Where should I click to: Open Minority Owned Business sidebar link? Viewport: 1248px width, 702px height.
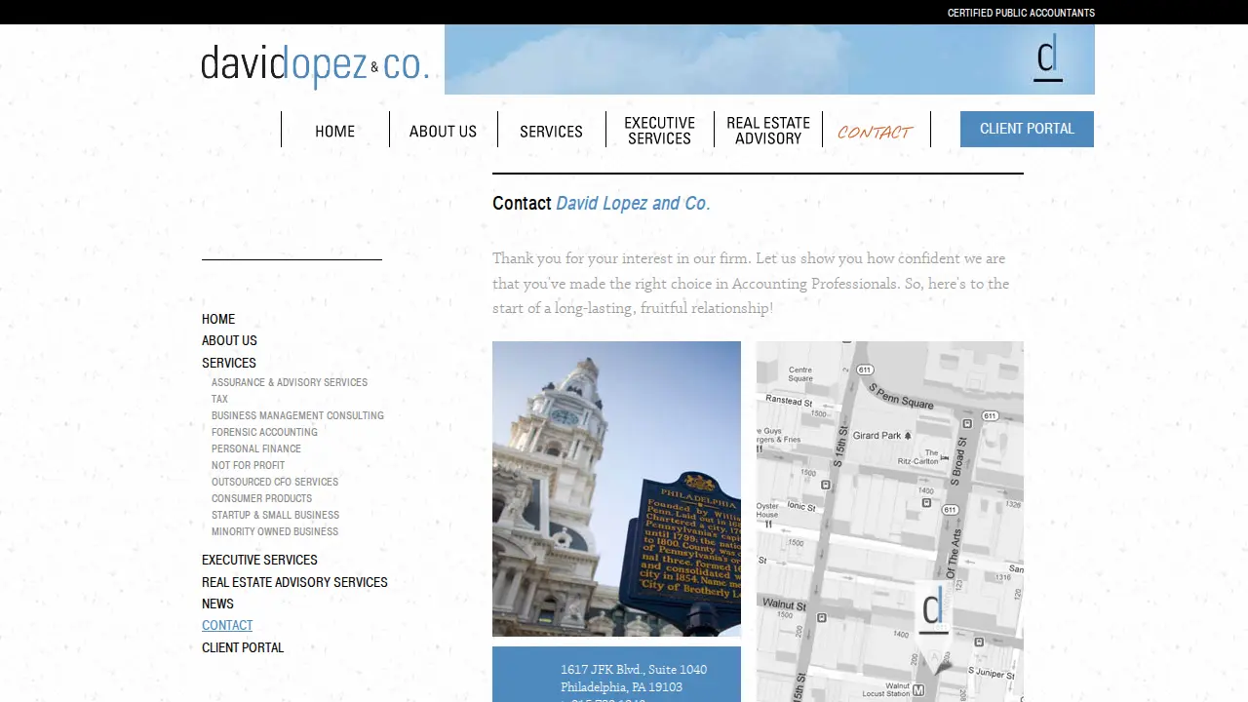click(x=275, y=531)
